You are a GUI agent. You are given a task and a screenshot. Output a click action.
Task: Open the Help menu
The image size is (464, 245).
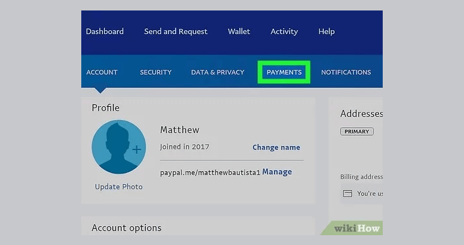(326, 31)
